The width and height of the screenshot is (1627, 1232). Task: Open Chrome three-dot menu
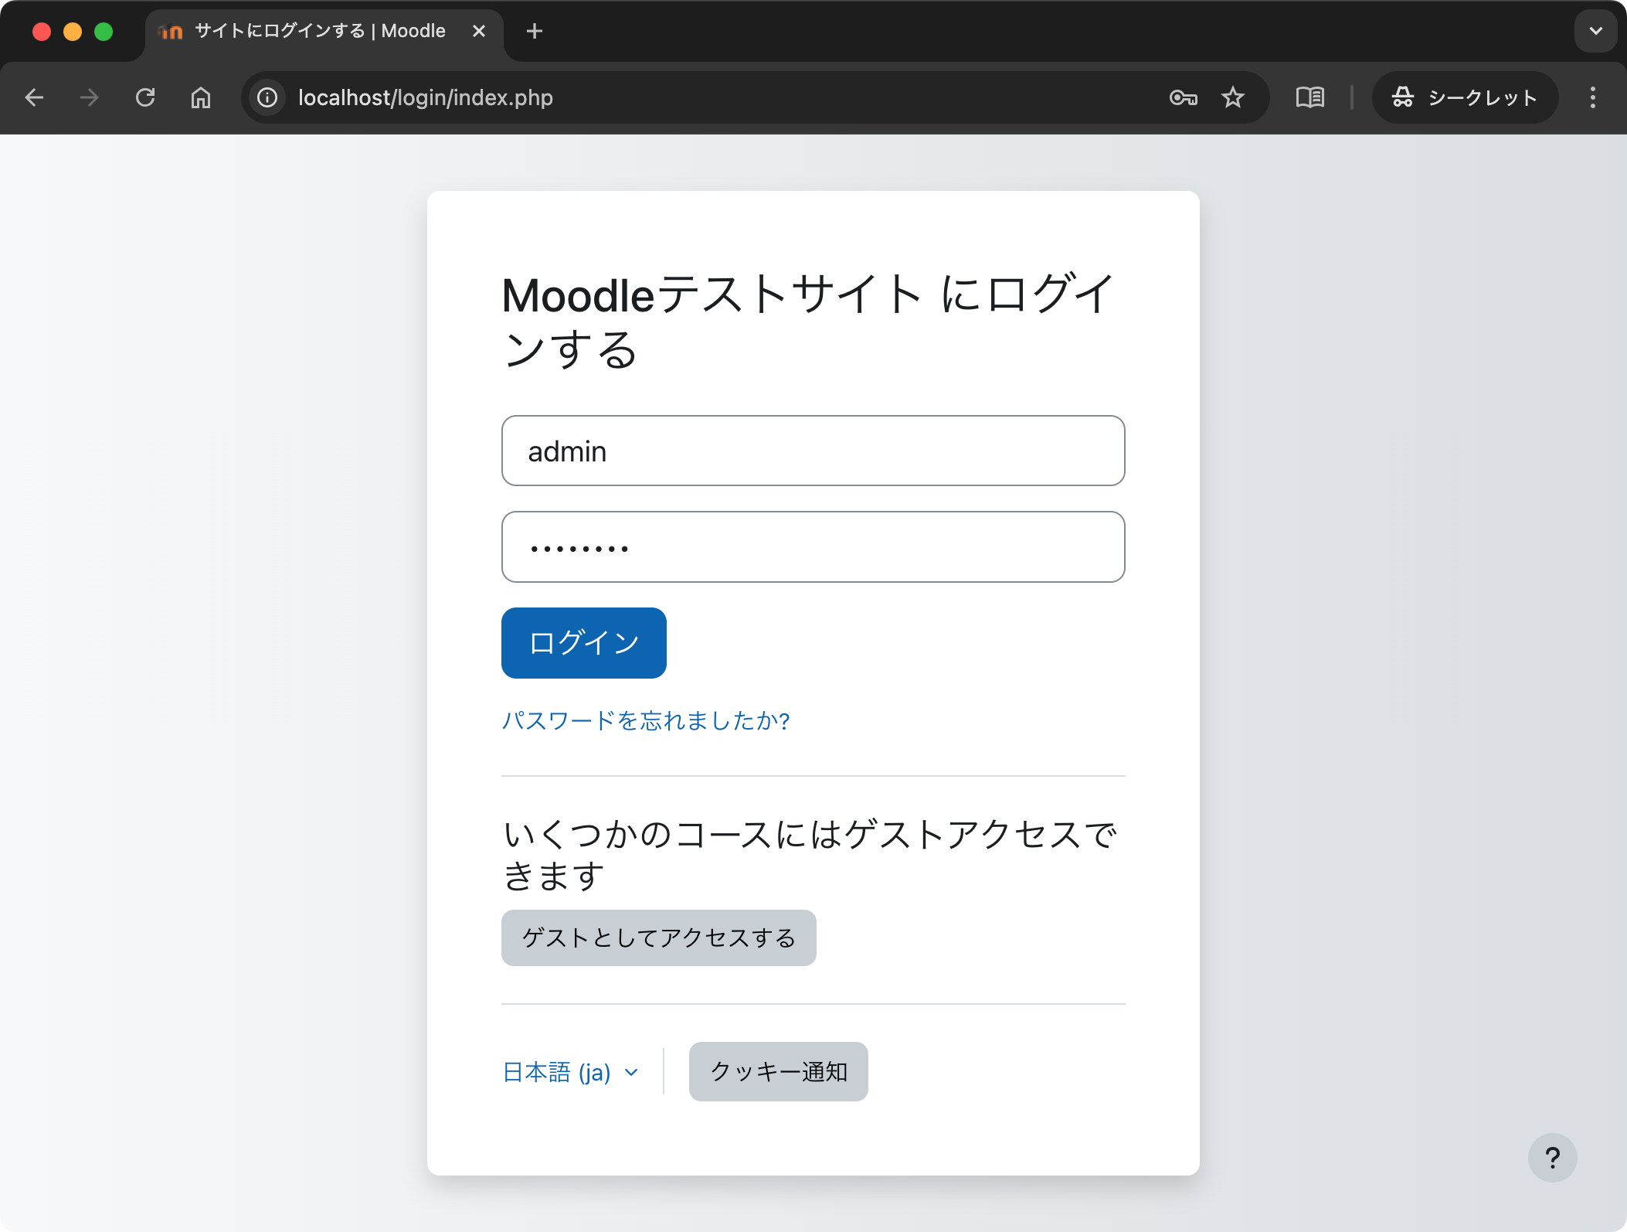[1592, 97]
